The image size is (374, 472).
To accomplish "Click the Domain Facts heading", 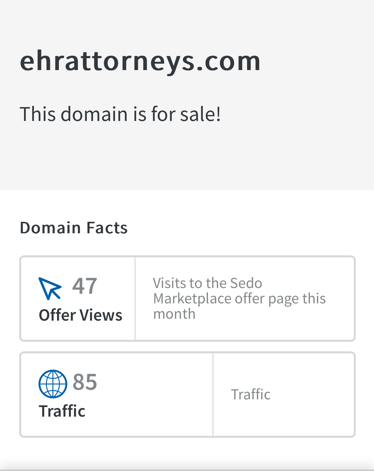I will click(x=74, y=228).
